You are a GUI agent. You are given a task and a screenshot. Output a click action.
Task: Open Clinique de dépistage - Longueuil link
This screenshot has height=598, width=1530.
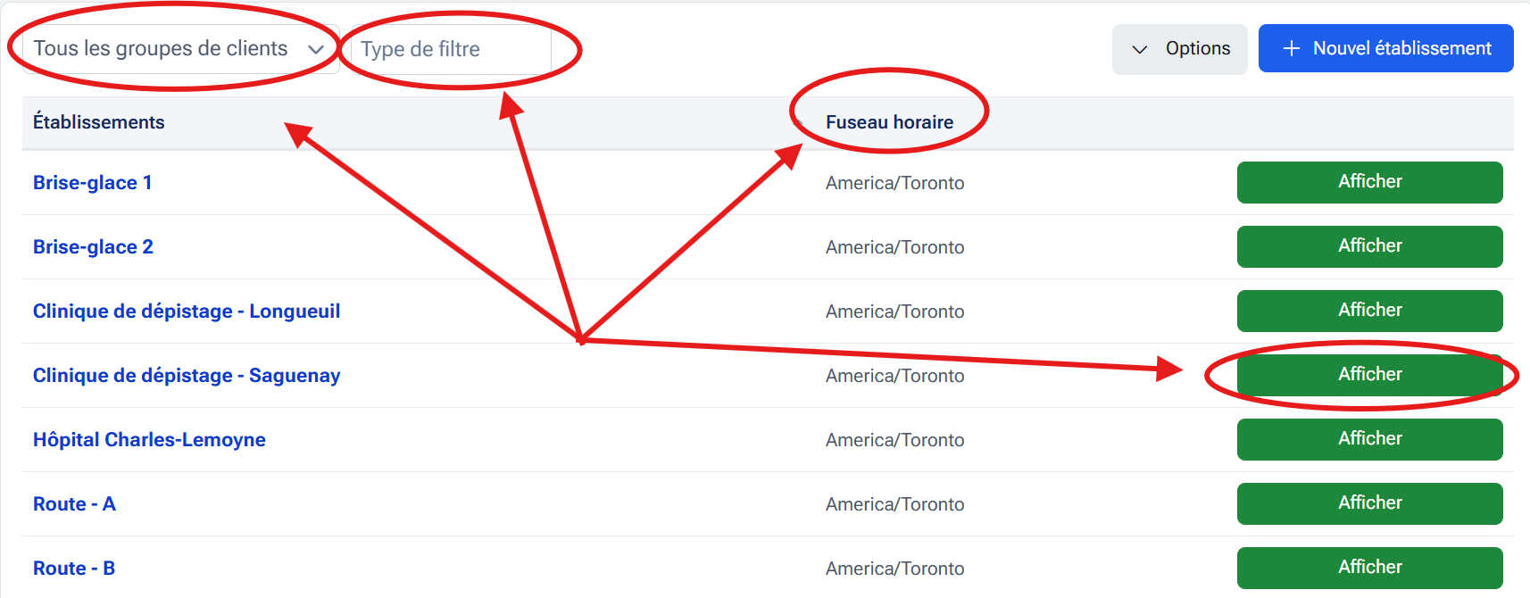[187, 311]
